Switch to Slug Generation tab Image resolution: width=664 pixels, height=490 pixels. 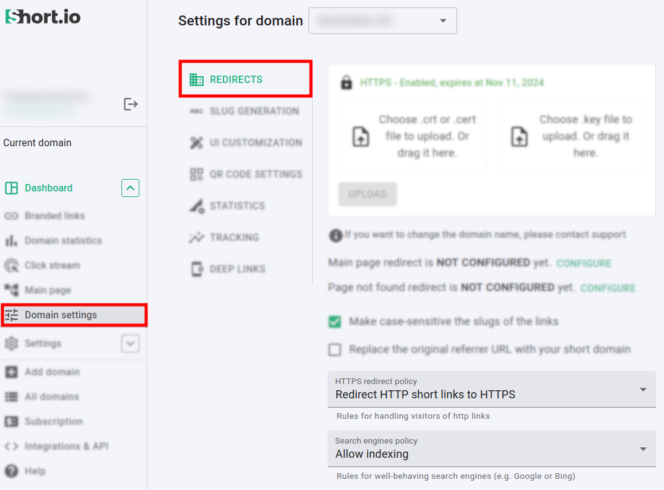click(254, 112)
